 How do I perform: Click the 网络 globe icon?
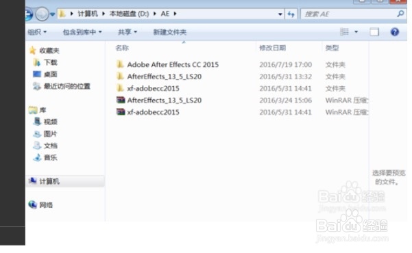pyautogui.click(x=33, y=204)
